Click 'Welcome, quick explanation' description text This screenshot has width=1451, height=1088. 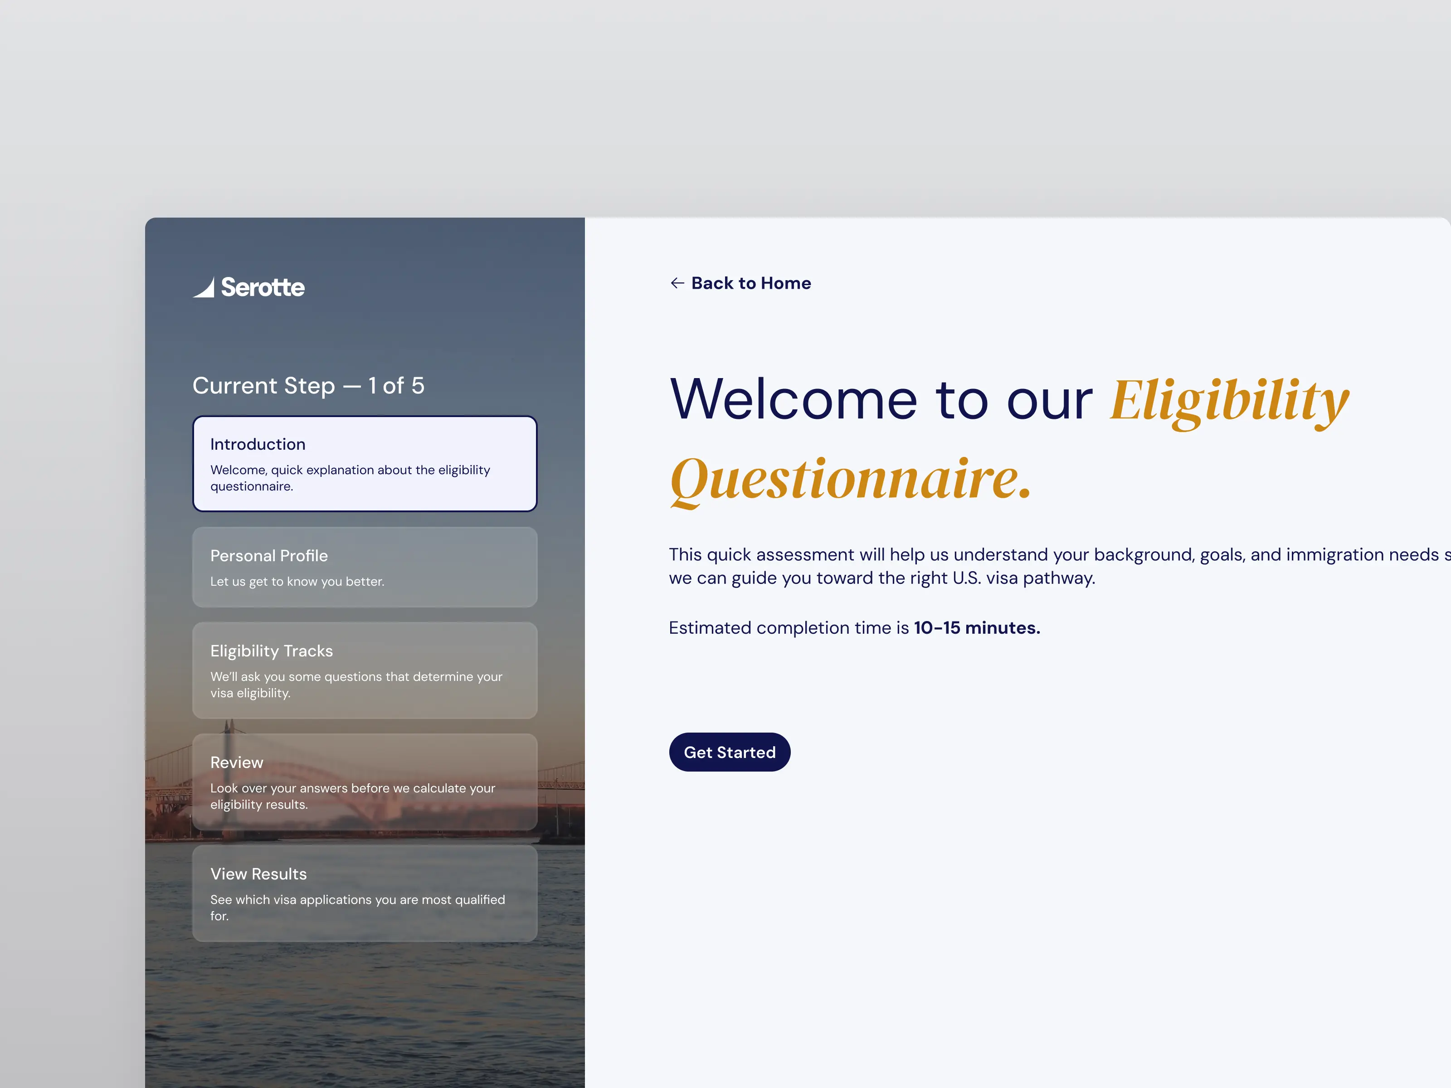[x=351, y=478]
